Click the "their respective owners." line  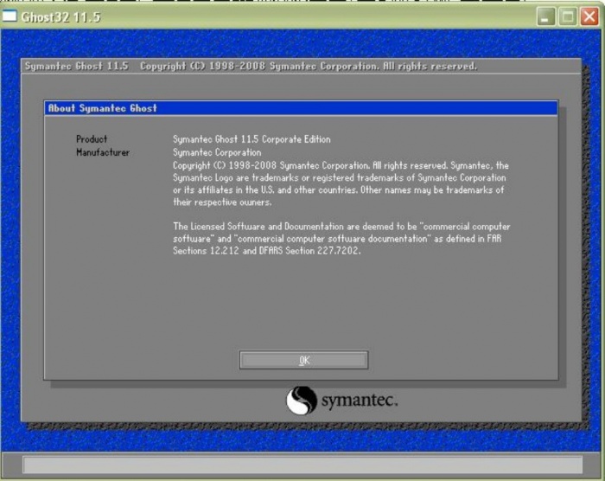click(x=222, y=202)
